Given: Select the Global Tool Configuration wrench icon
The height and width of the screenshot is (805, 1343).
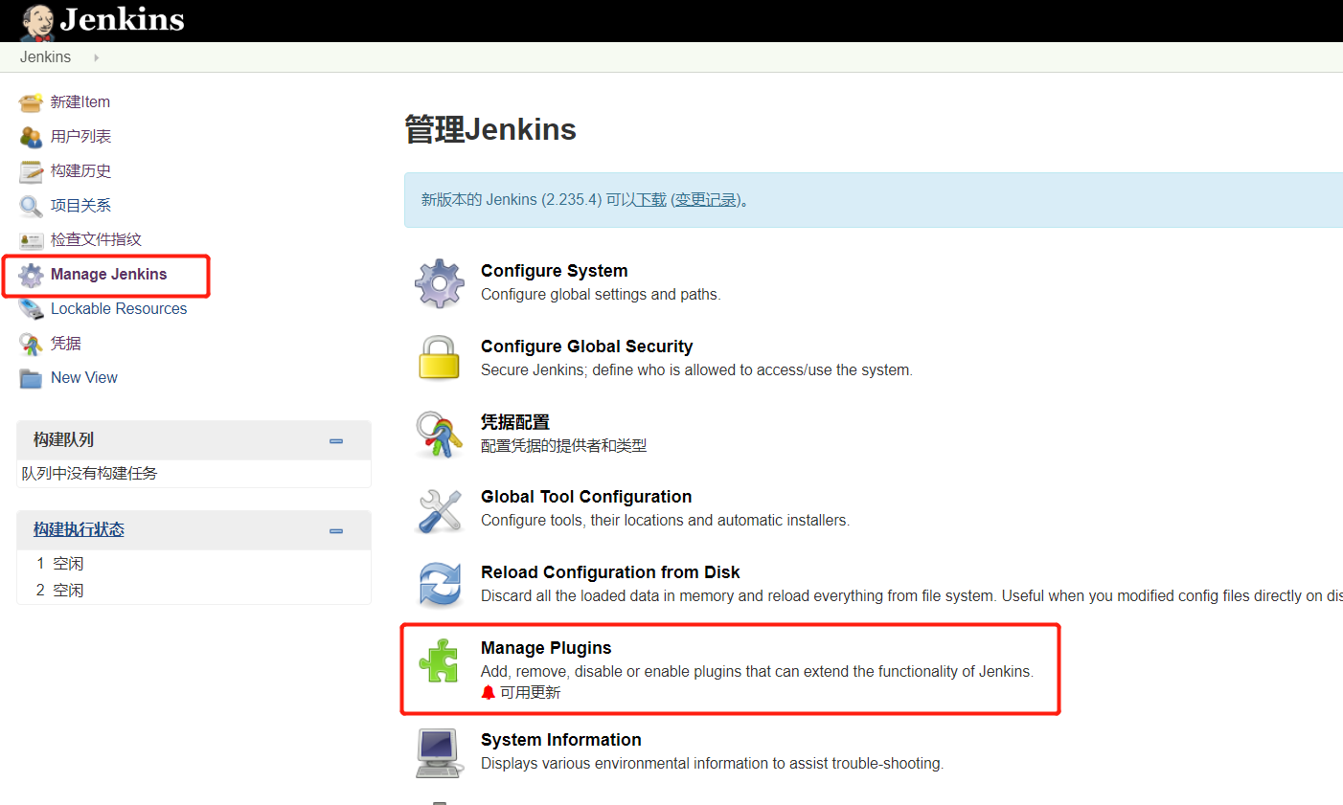Looking at the screenshot, I should point(439,508).
